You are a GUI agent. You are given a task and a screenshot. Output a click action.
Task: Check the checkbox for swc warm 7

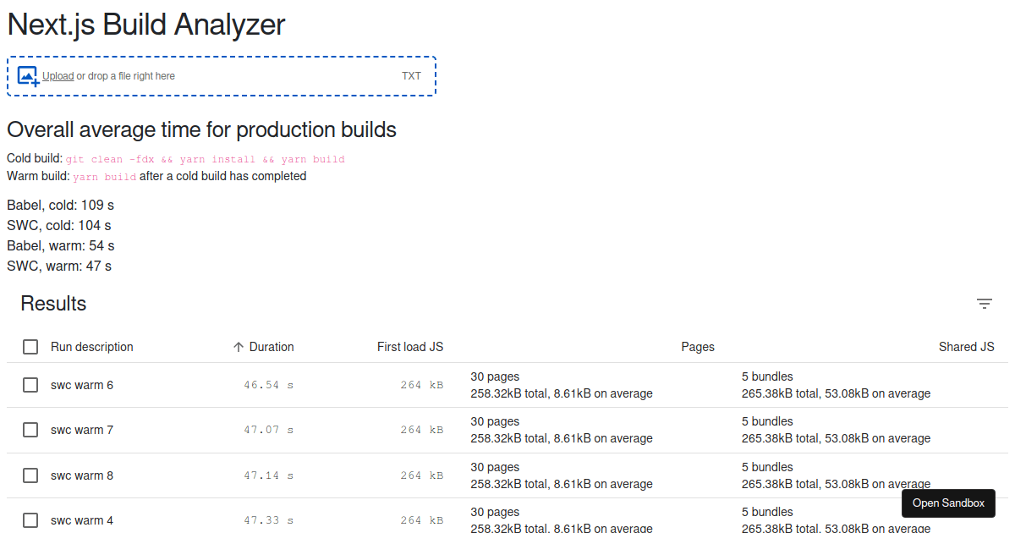pyautogui.click(x=30, y=430)
